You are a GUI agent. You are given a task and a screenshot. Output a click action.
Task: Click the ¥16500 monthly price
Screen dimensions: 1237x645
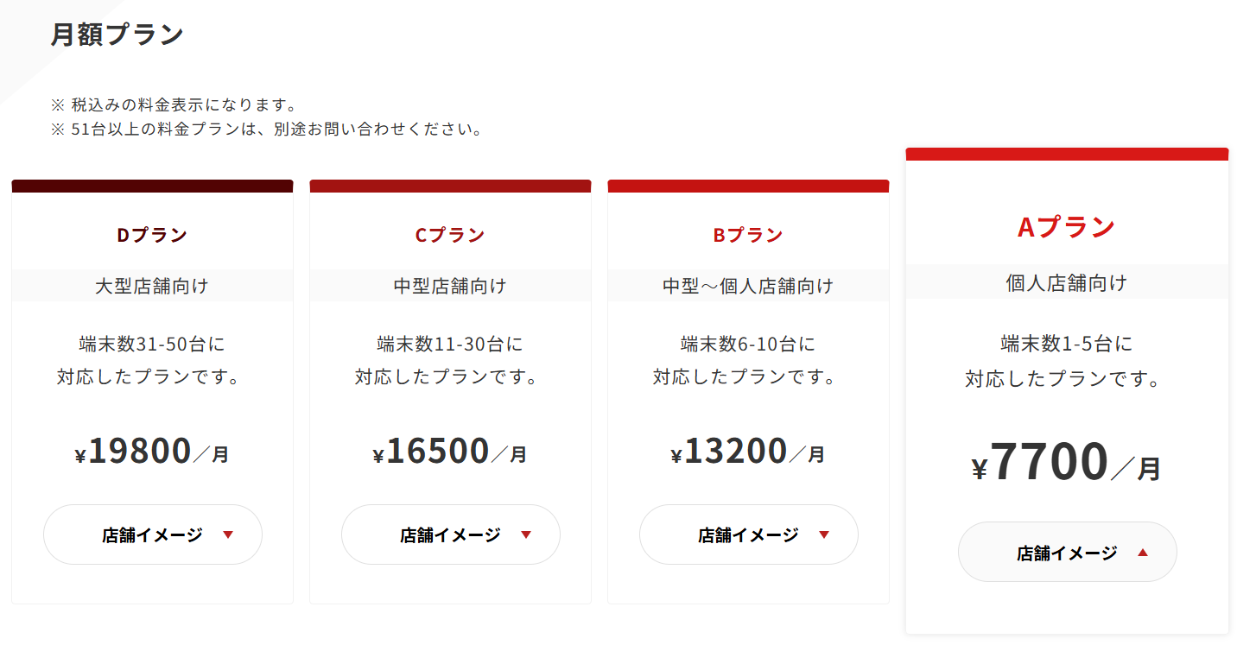click(450, 451)
